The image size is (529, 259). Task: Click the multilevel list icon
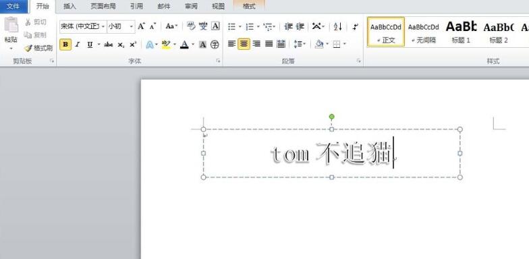(269, 26)
